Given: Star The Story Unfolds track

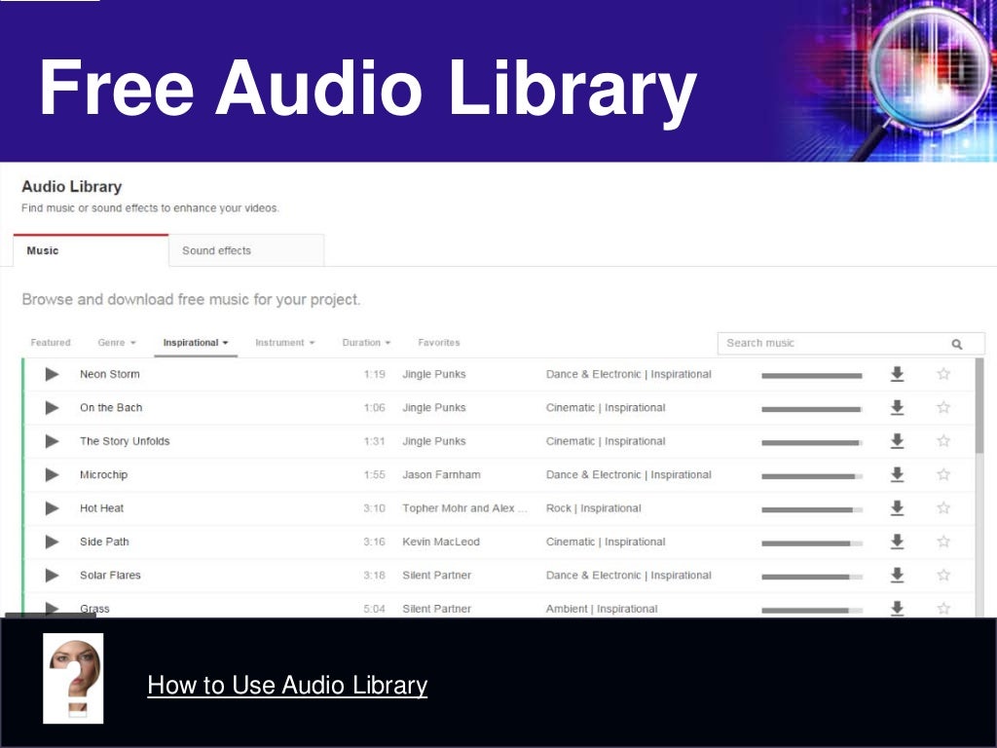Looking at the screenshot, I should (943, 441).
